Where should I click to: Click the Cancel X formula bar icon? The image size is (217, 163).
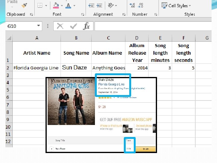[x=60, y=26]
